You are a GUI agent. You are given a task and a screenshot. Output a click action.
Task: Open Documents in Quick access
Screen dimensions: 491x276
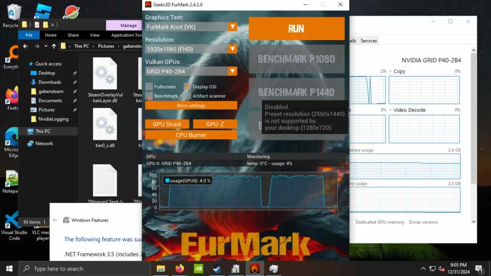click(x=50, y=100)
